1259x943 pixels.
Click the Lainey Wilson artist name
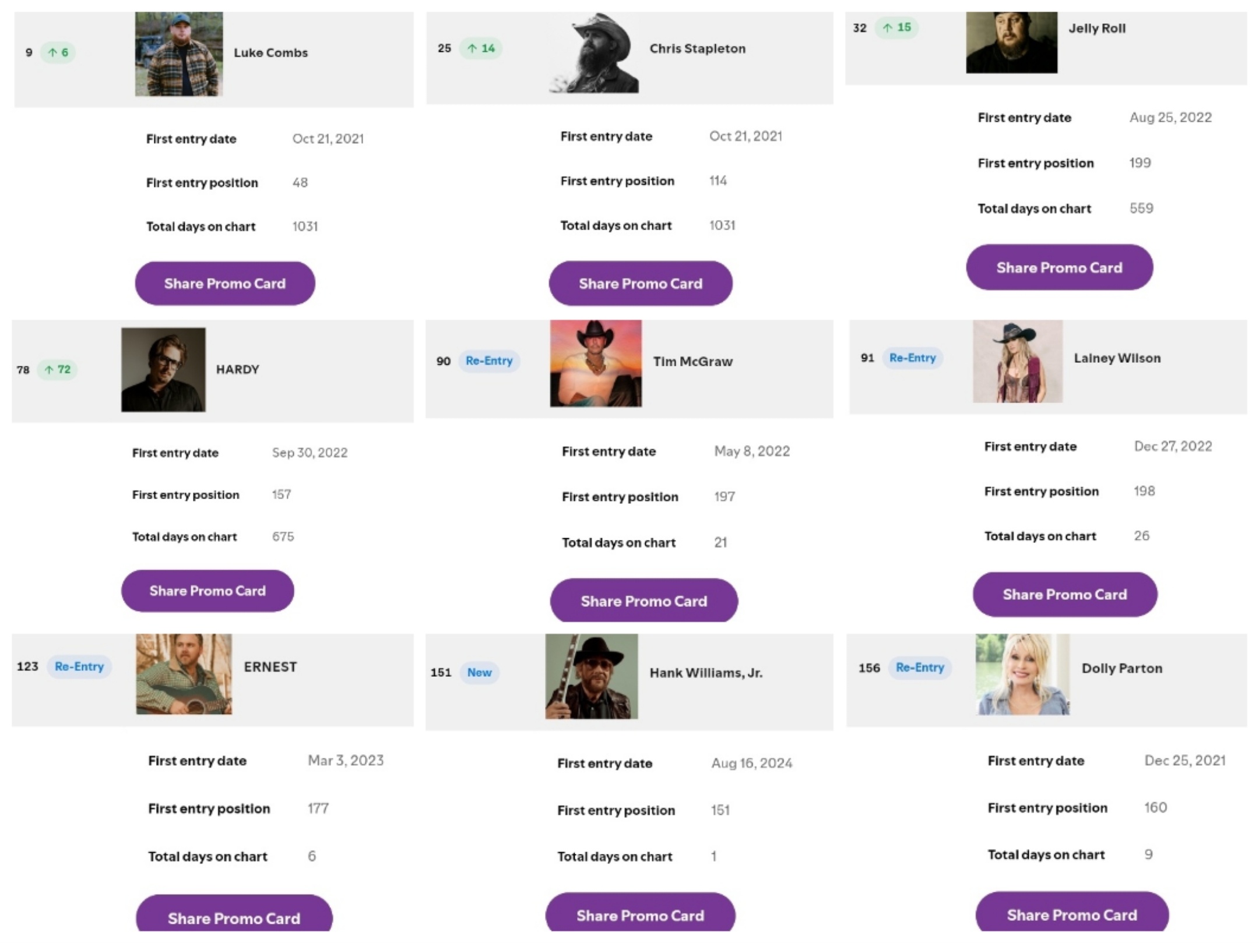coord(1117,358)
